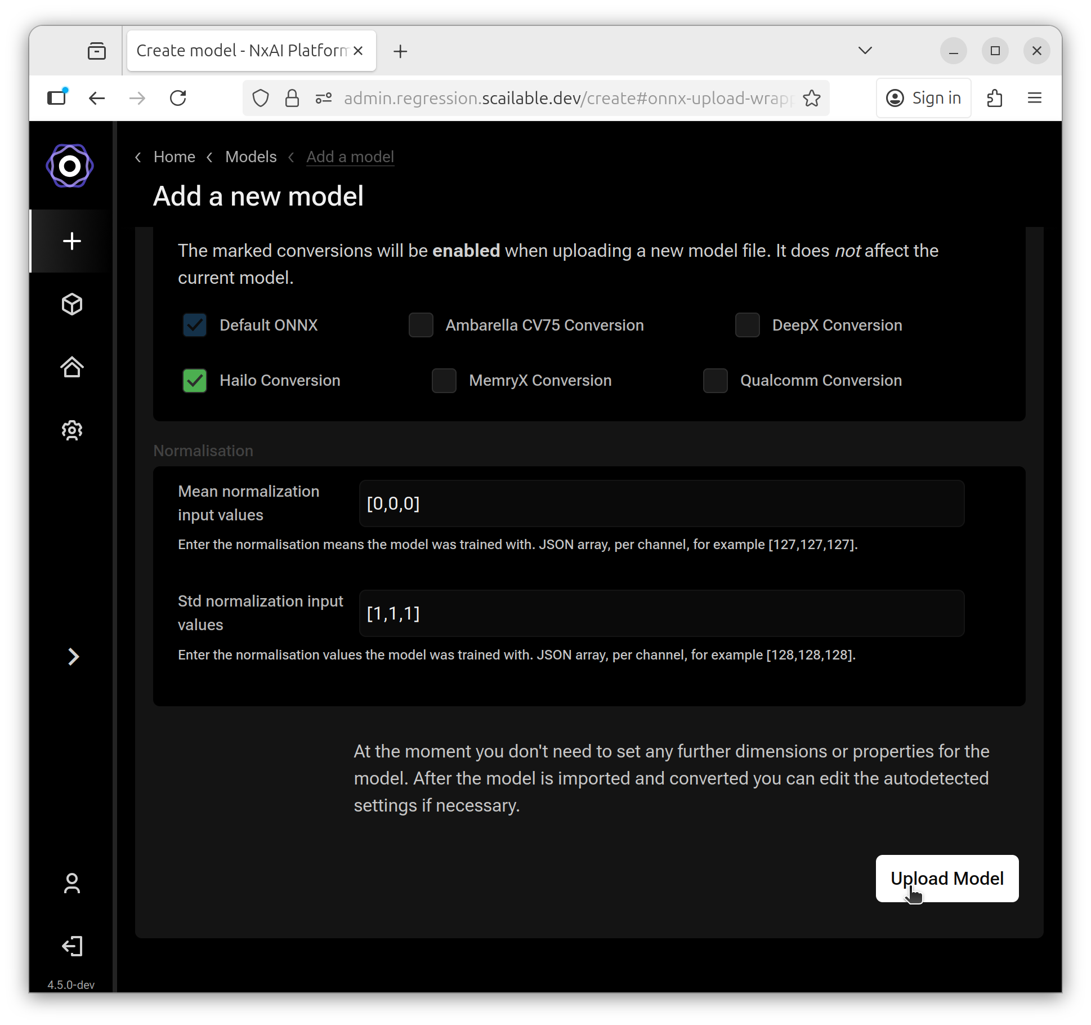Open the models cube sidebar icon
Viewport: 1091px width, 1025px height.
point(72,304)
